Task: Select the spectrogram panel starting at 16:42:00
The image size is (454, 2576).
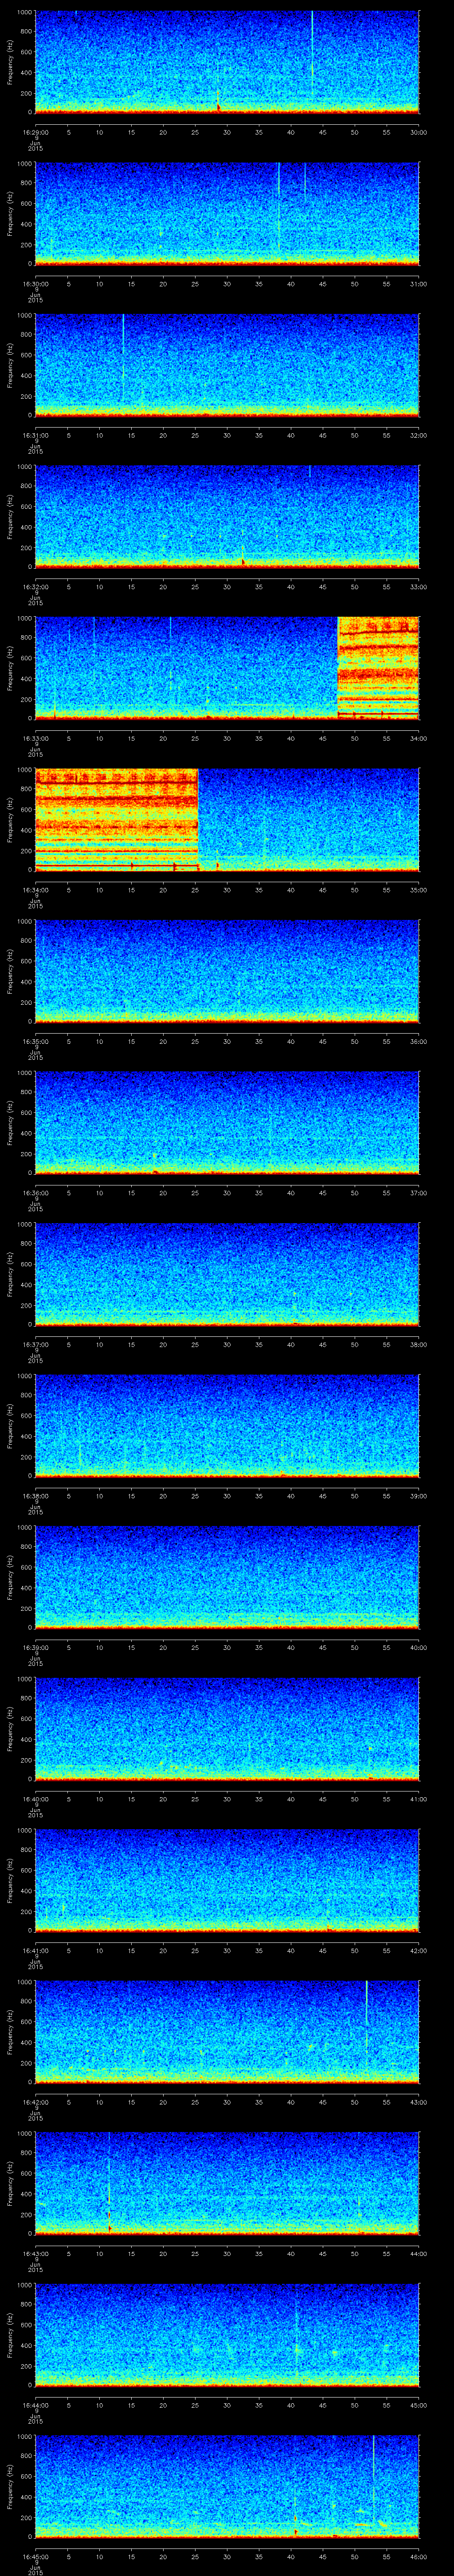Action: 227,2032
